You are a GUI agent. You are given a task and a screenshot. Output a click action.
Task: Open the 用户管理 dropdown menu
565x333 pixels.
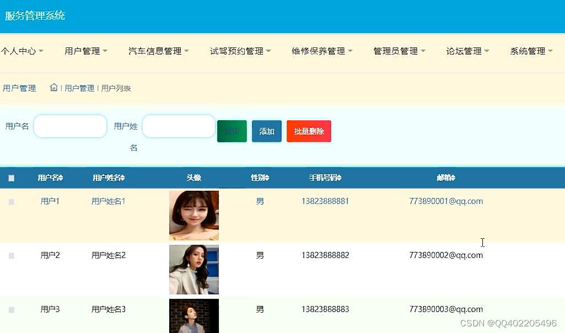(x=83, y=51)
